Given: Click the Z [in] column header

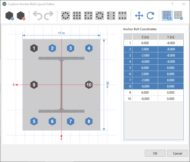Looking at the screenshot, I should [x=145, y=37].
